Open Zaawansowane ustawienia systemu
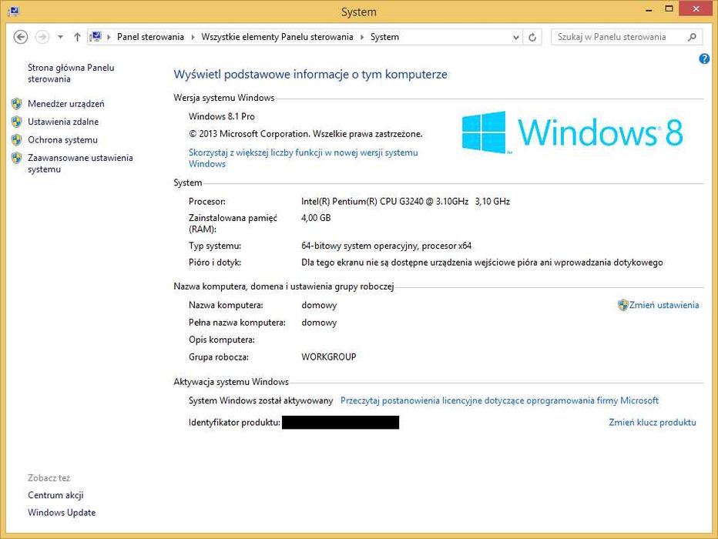Screen dimensions: 718x539 coord(80,163)
